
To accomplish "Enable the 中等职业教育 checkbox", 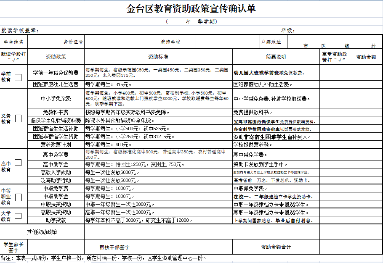I will [18, 197].
